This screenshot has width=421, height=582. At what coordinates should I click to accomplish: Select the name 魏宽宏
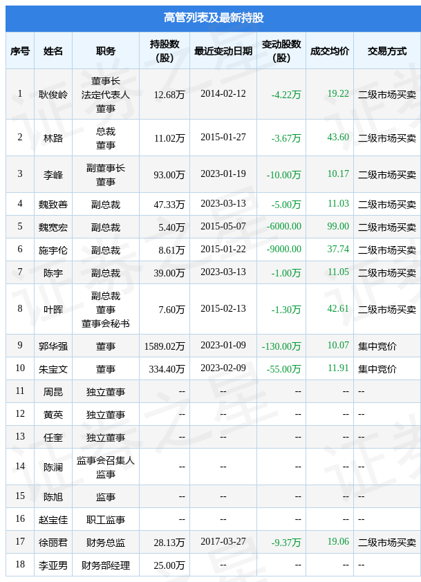pos(53,227)
